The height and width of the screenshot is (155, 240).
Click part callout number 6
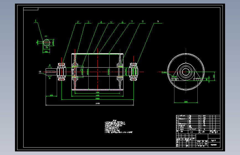click(122, 22)
